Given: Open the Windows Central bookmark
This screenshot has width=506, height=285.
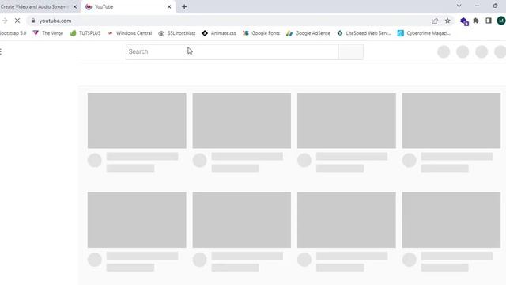Looking at the screenshot, I should click(130, 33).
